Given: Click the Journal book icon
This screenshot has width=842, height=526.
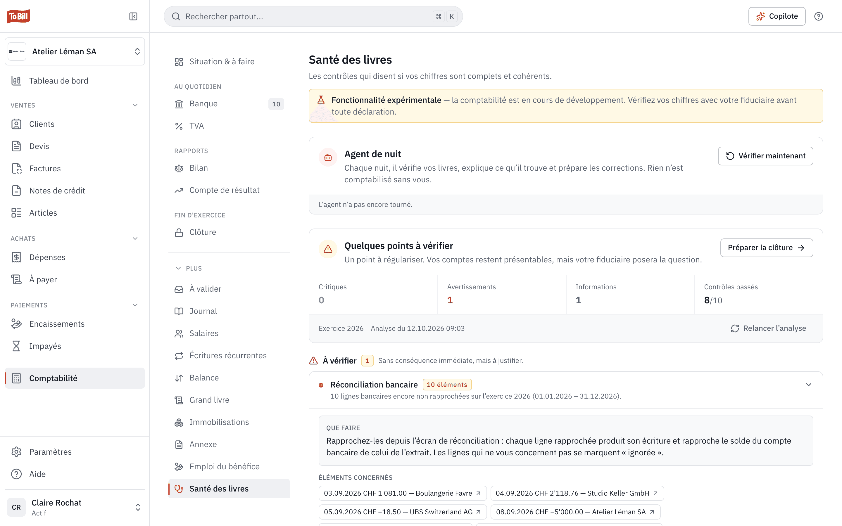Looking at the screenshot, I should pos(179,311).
